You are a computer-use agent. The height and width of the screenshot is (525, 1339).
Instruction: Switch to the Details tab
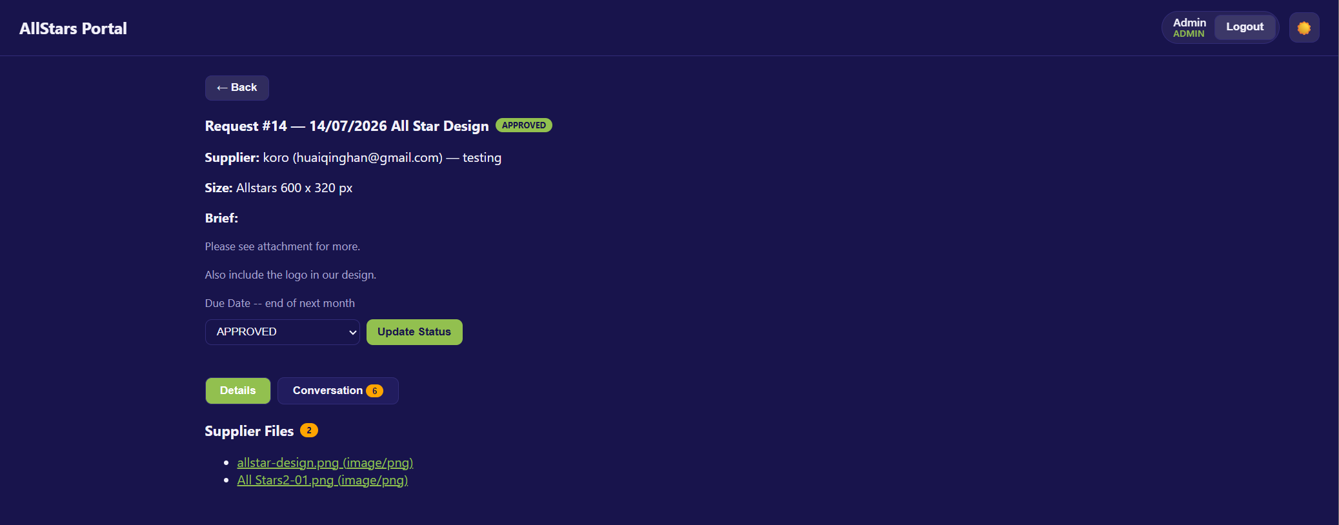tap(237, 391)
